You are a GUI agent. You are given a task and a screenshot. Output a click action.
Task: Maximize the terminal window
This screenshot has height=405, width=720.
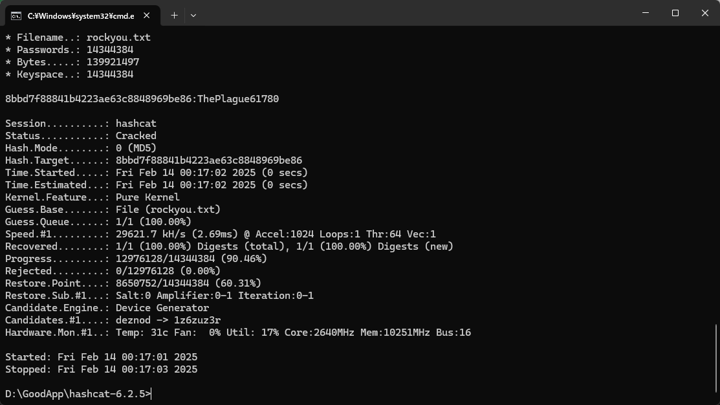point(675,13)
